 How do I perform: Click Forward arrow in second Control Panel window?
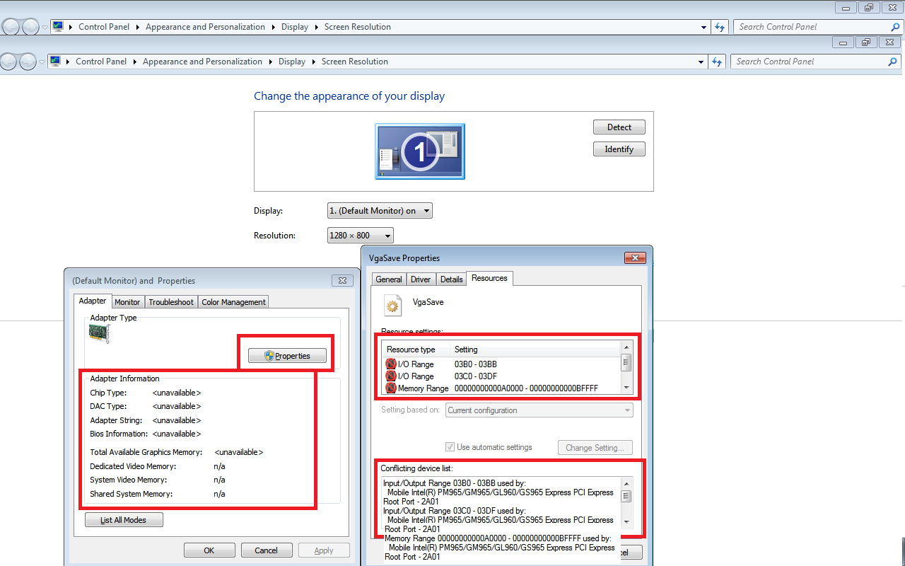[27, 62]
